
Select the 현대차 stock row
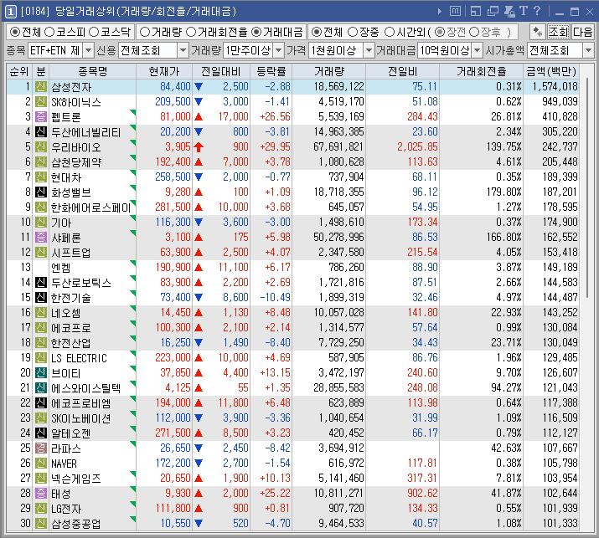pyautogui.click(x=292, y=177)
